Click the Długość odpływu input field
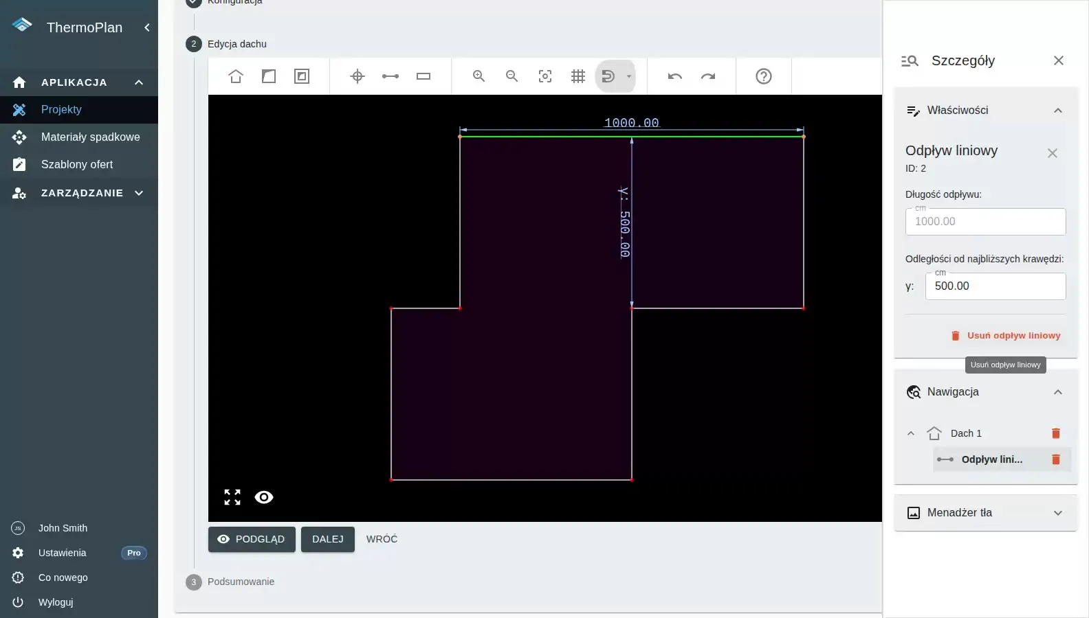 [x=985, y=222]
